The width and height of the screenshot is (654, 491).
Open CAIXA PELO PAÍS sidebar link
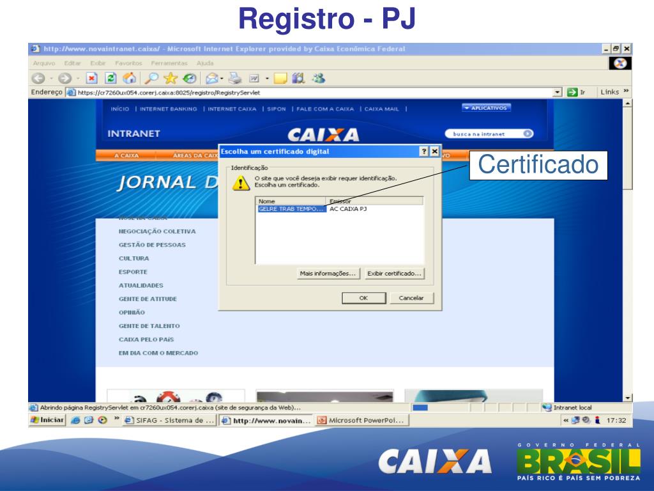146,339
